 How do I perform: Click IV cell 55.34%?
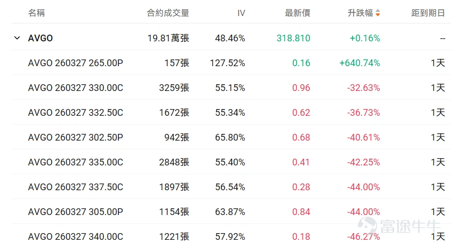[230, 113]
